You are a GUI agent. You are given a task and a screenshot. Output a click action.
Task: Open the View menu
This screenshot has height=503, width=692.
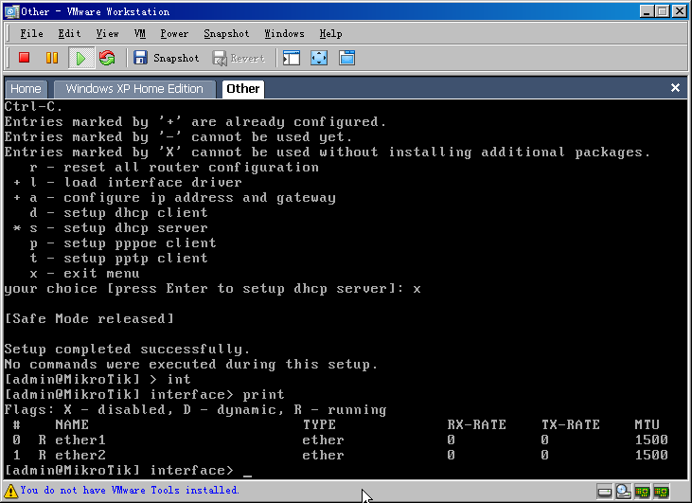coord(107,33)
